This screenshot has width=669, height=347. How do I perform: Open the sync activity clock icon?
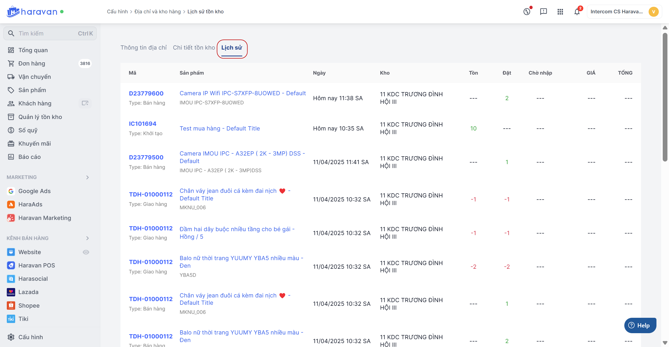tap(527, 12)
